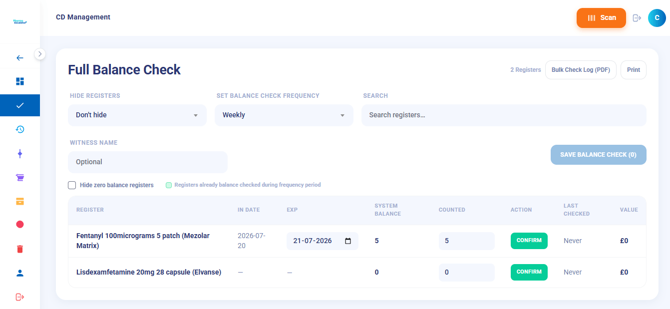Open the yellow archive box icon
The image size is (670, 309).
pos(20,201)
